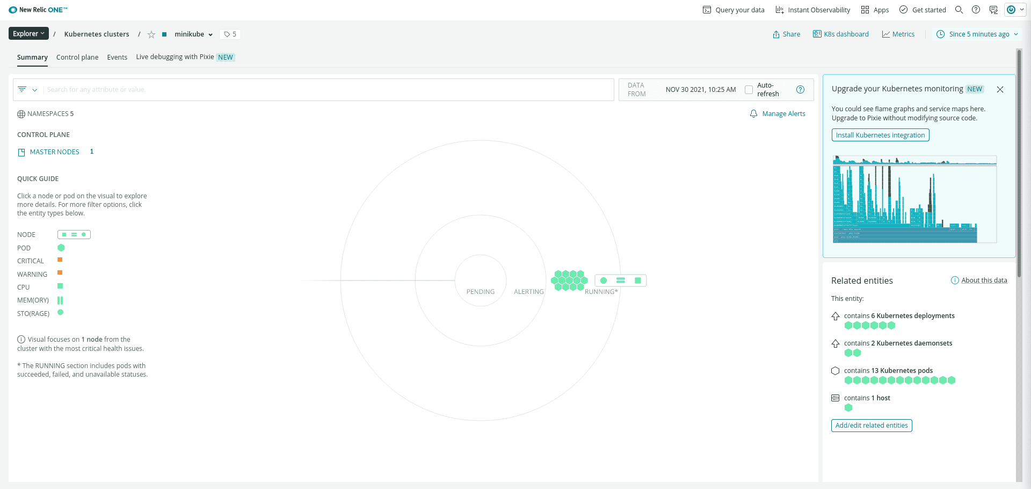
Task: Open the tags icon showing 5
Action: pos(230,34)
